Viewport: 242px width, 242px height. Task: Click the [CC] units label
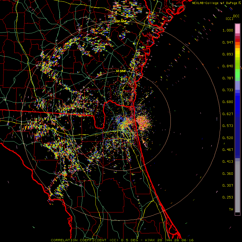click(230, 19)
